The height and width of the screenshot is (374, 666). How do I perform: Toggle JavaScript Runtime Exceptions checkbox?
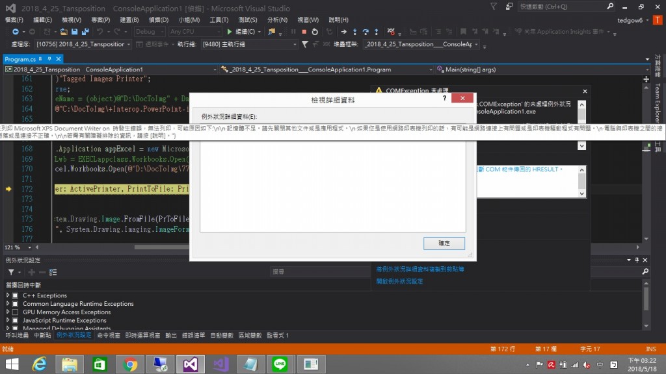[16, 320]
